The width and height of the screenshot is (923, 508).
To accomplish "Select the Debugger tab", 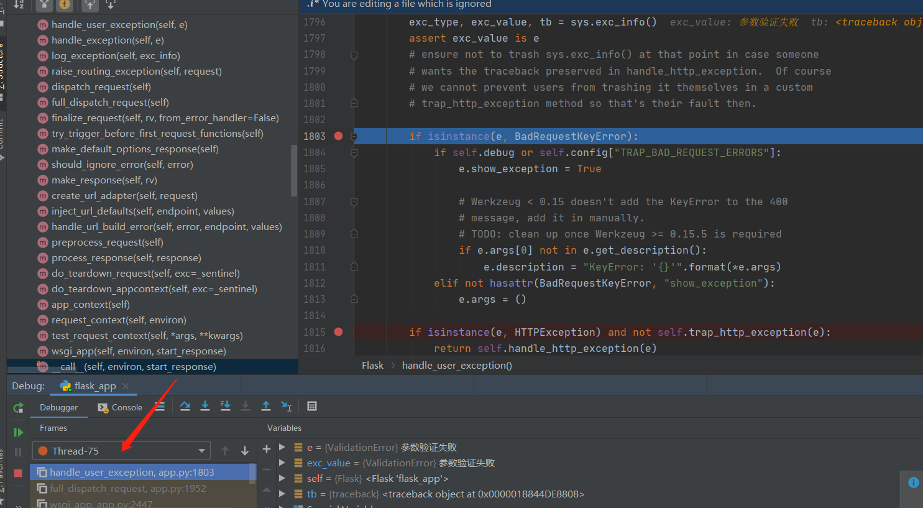I will click(x=59, y=407).
